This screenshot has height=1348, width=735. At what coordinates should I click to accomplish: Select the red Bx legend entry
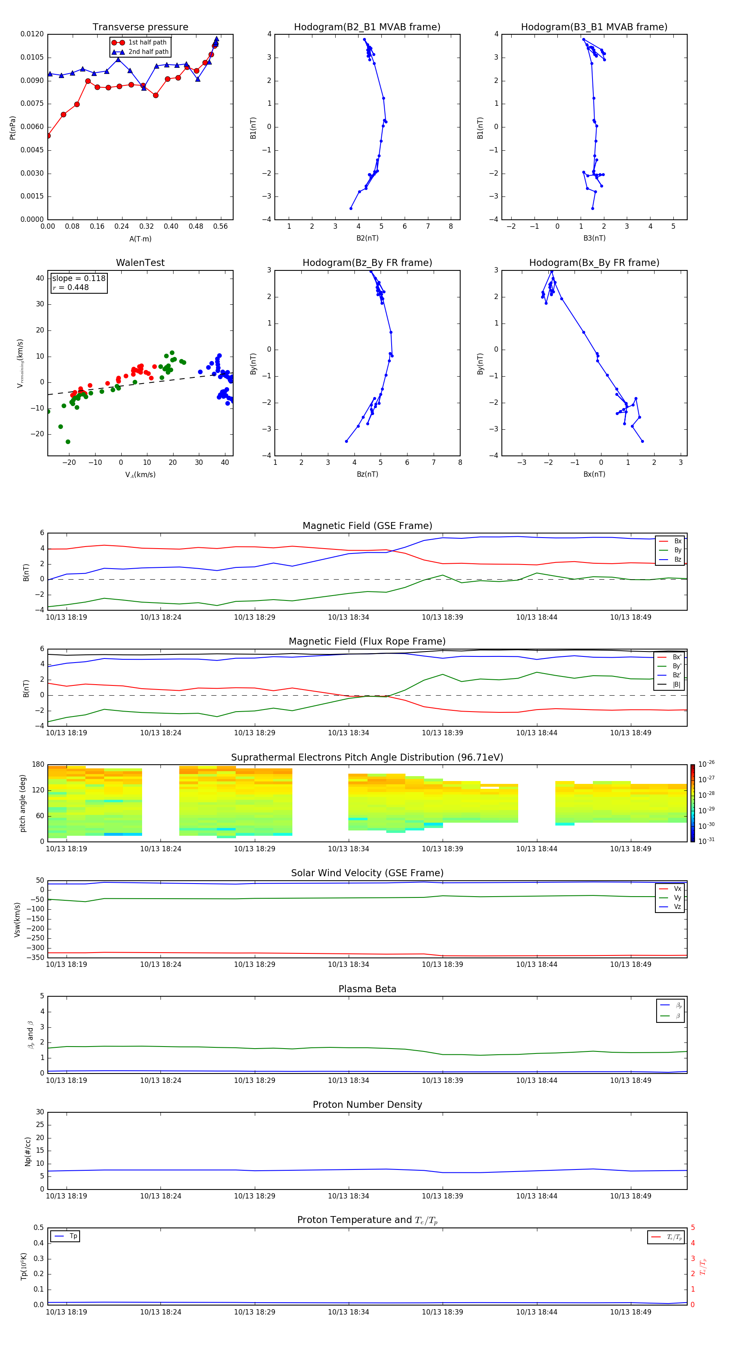click(x=670, y=541)
